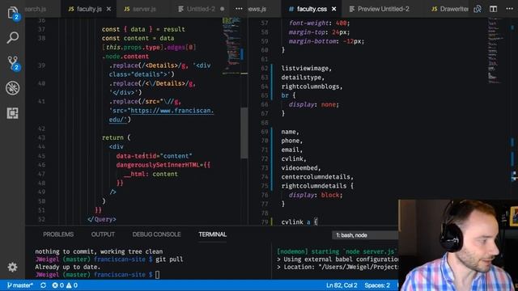Screen dimensions: 518x291
Task: Show errors count in status bar
Action: [x=57, y=285]
